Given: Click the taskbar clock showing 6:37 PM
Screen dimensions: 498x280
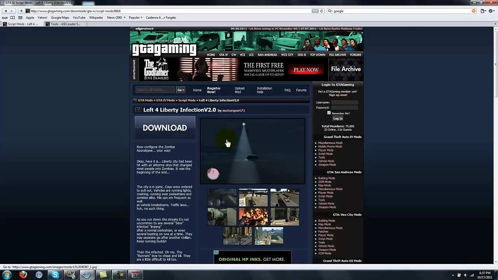Looking at the screenshot, I should pyautogui.click(x=485, y=275).
